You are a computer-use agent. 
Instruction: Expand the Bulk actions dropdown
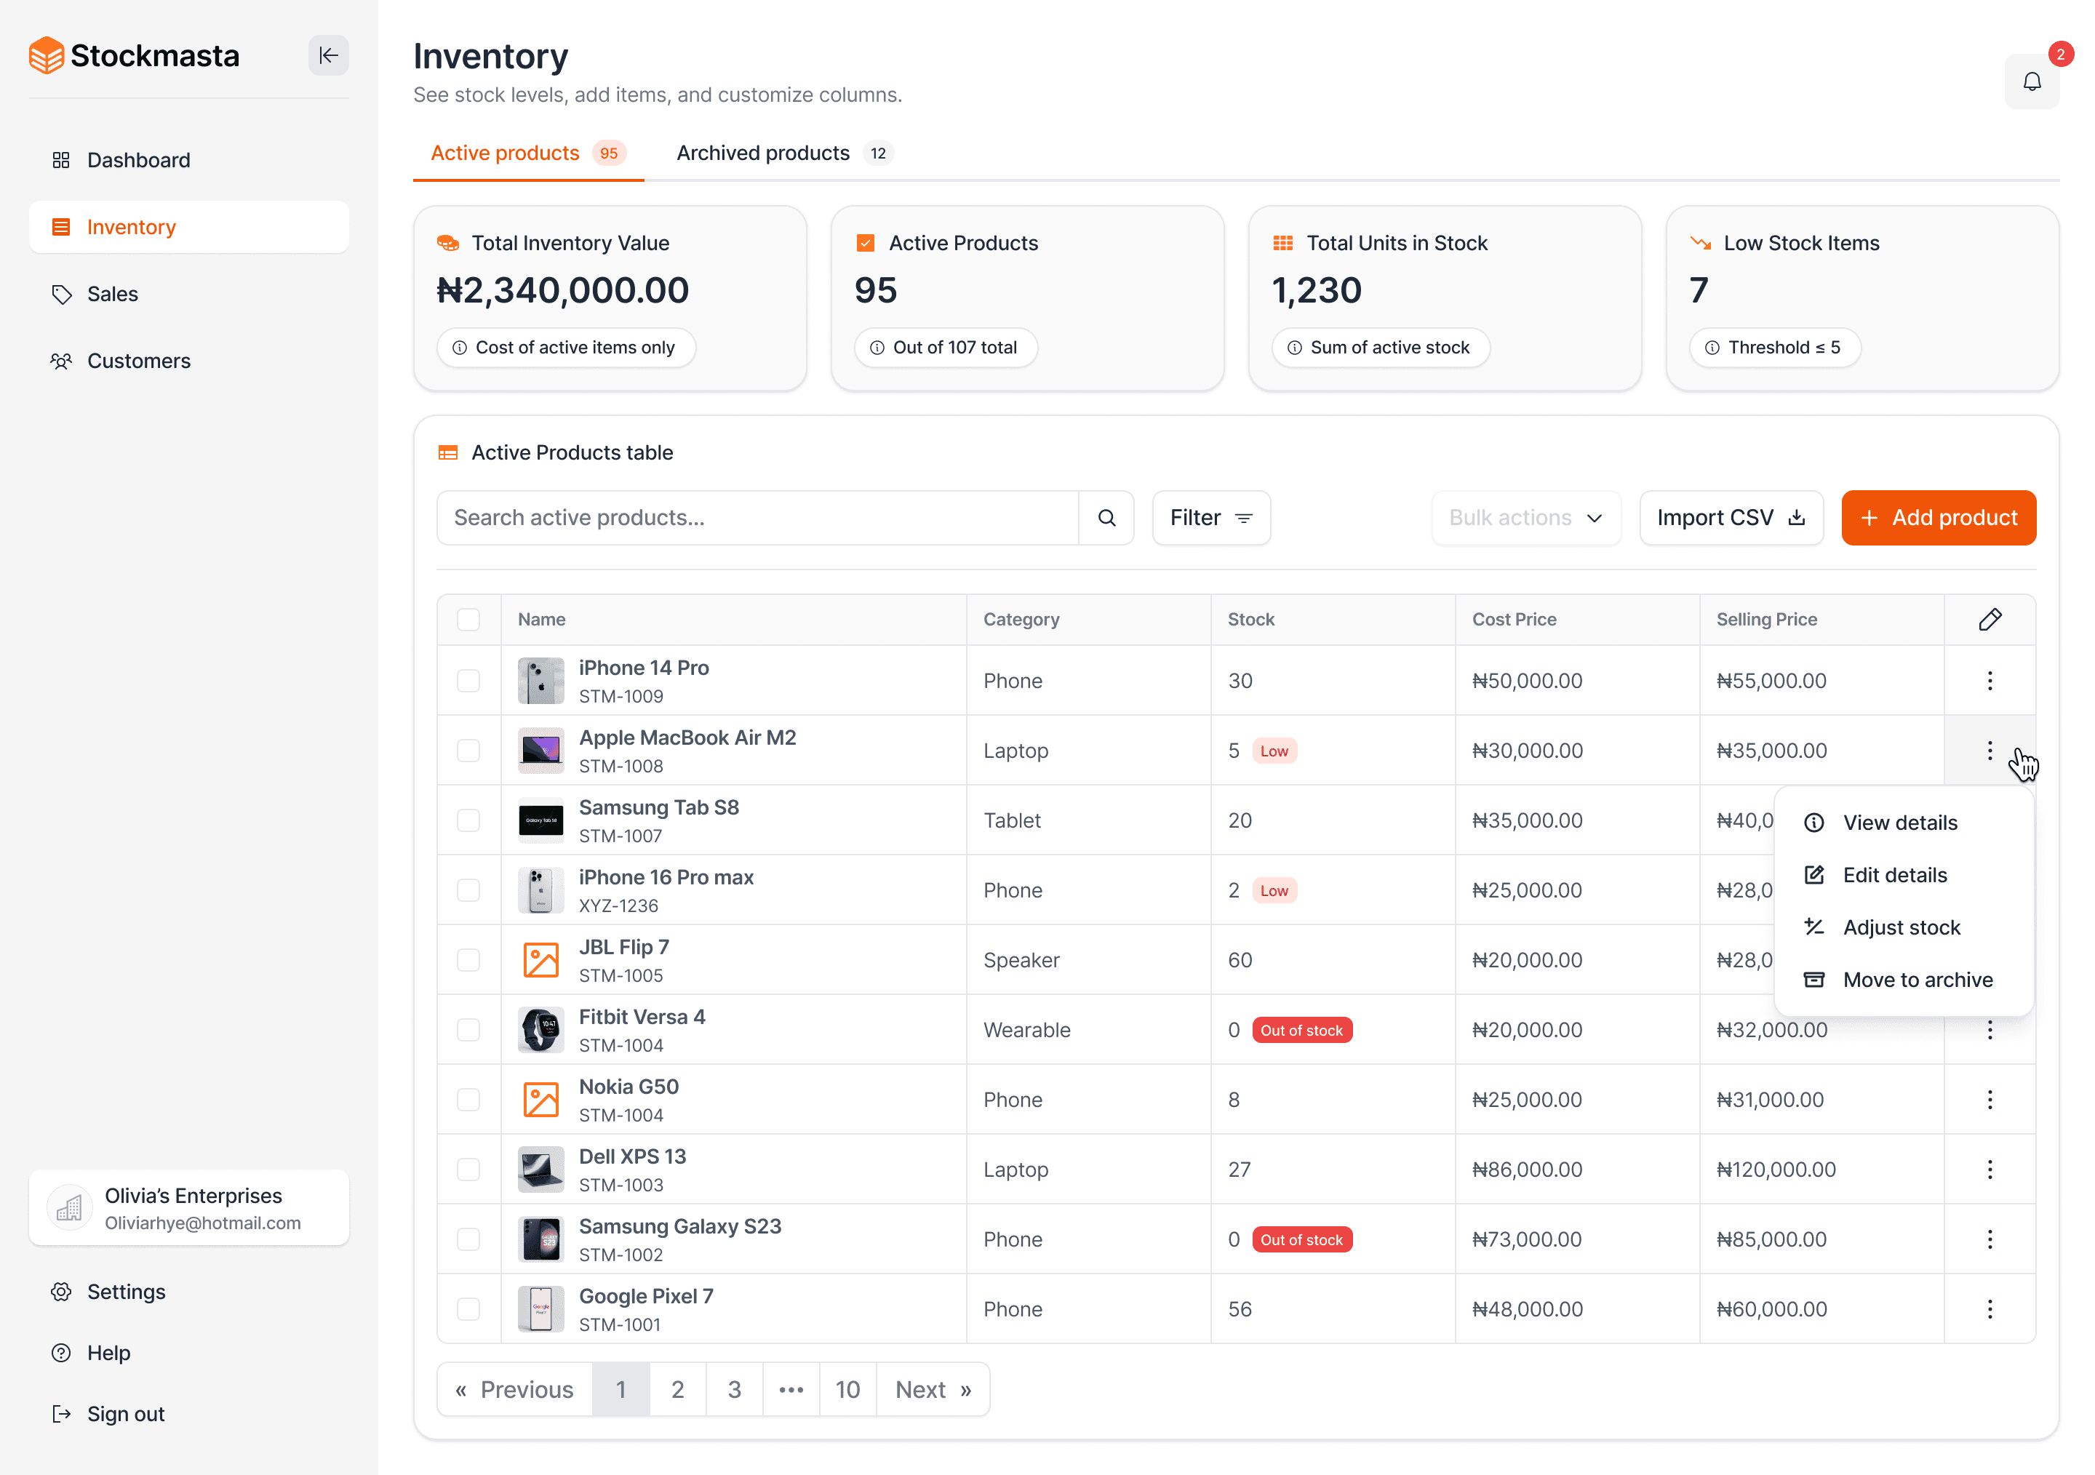pyautogui.click(x=1525, y=518)
